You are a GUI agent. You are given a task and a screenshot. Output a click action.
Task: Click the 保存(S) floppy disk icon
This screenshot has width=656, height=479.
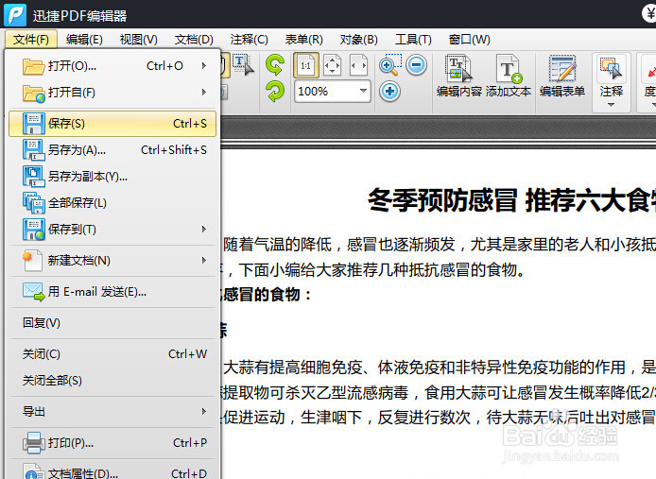pos(33,124)
